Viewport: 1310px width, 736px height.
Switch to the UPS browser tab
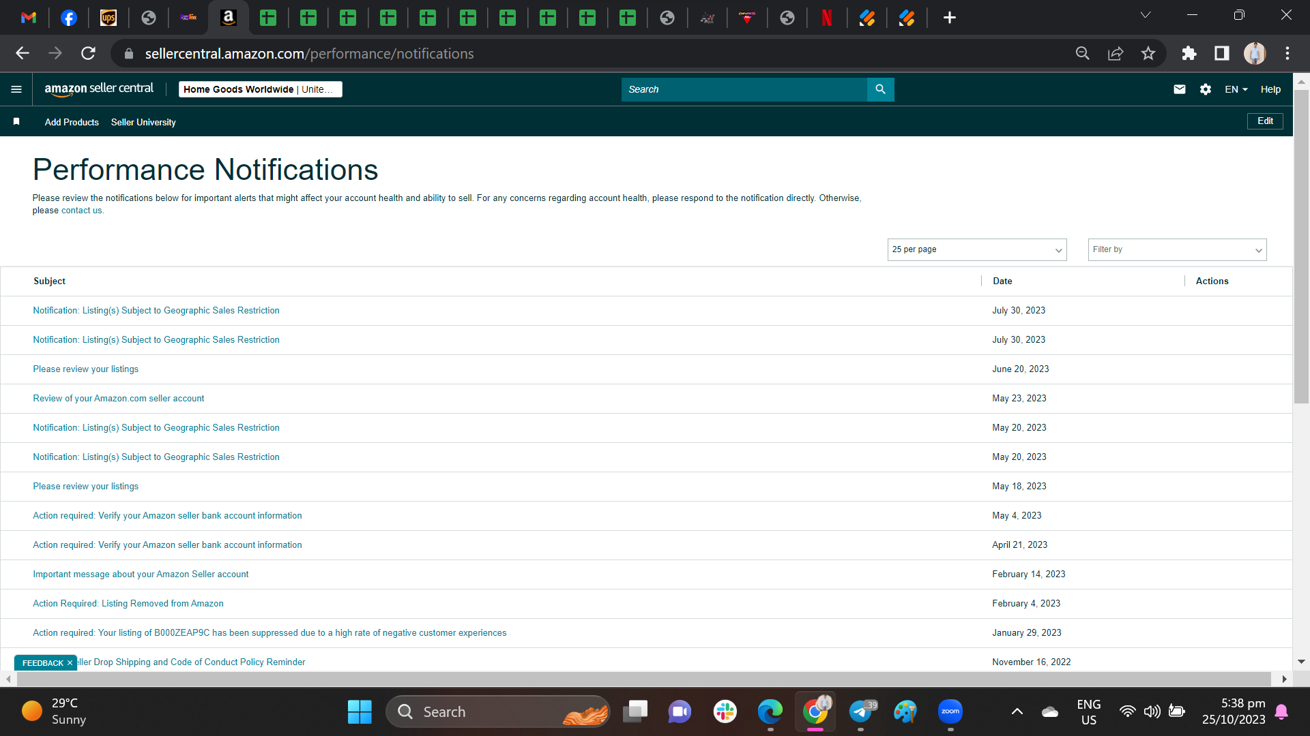point(108,18)
